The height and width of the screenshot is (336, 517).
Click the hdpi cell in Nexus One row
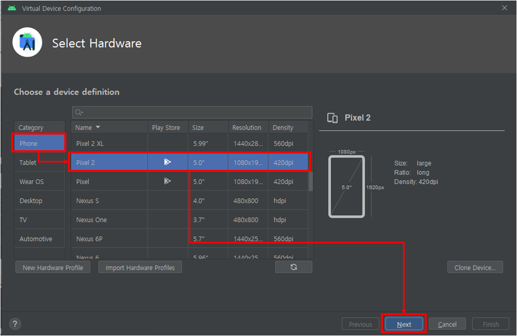click(x=288, y=220)
